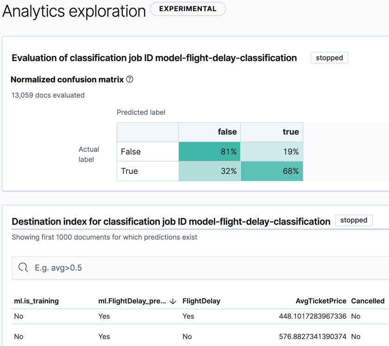
Task: Sort by the AvgTicketPrice column header
Action: click(321, 301)
